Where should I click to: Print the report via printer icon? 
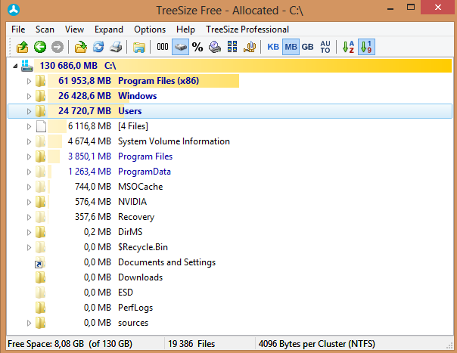point(116,47)
